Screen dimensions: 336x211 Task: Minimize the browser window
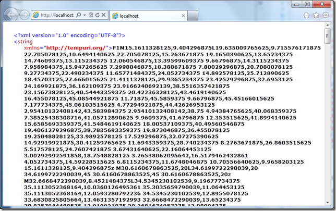click(297, 4)
